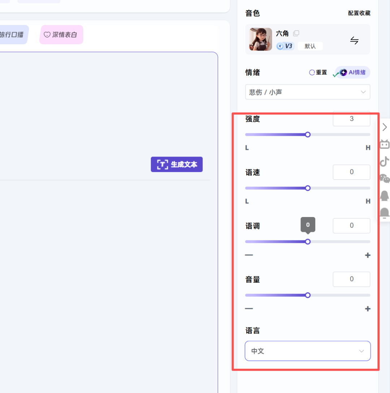390x393 pixels.
Task: Select the 深情表白 preset tab
Action: (61, 35)
